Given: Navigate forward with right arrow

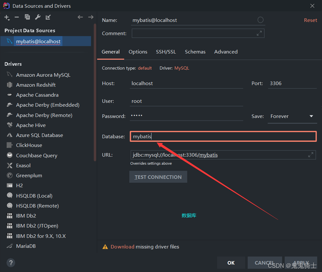Looking at the screenshot, I should [91, 17].
